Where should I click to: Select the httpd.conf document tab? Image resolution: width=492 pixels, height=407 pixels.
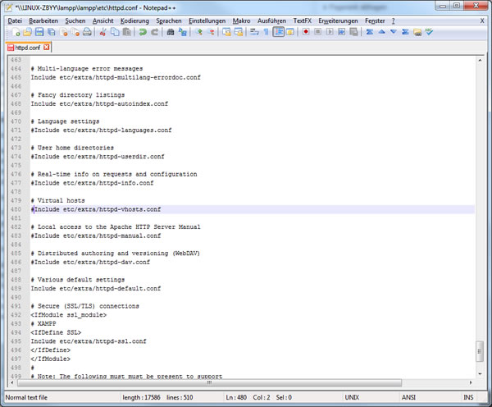[27, 48]
